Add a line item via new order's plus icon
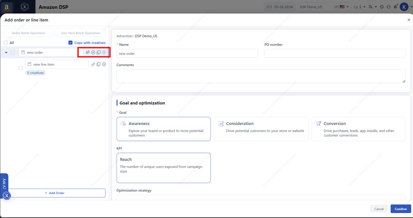The width and height of the screenshot is (413, 218). coord(93,52)
